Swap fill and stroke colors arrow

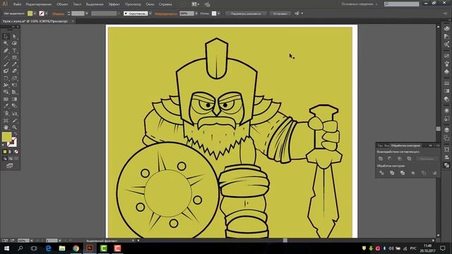[x=16, y=134]
